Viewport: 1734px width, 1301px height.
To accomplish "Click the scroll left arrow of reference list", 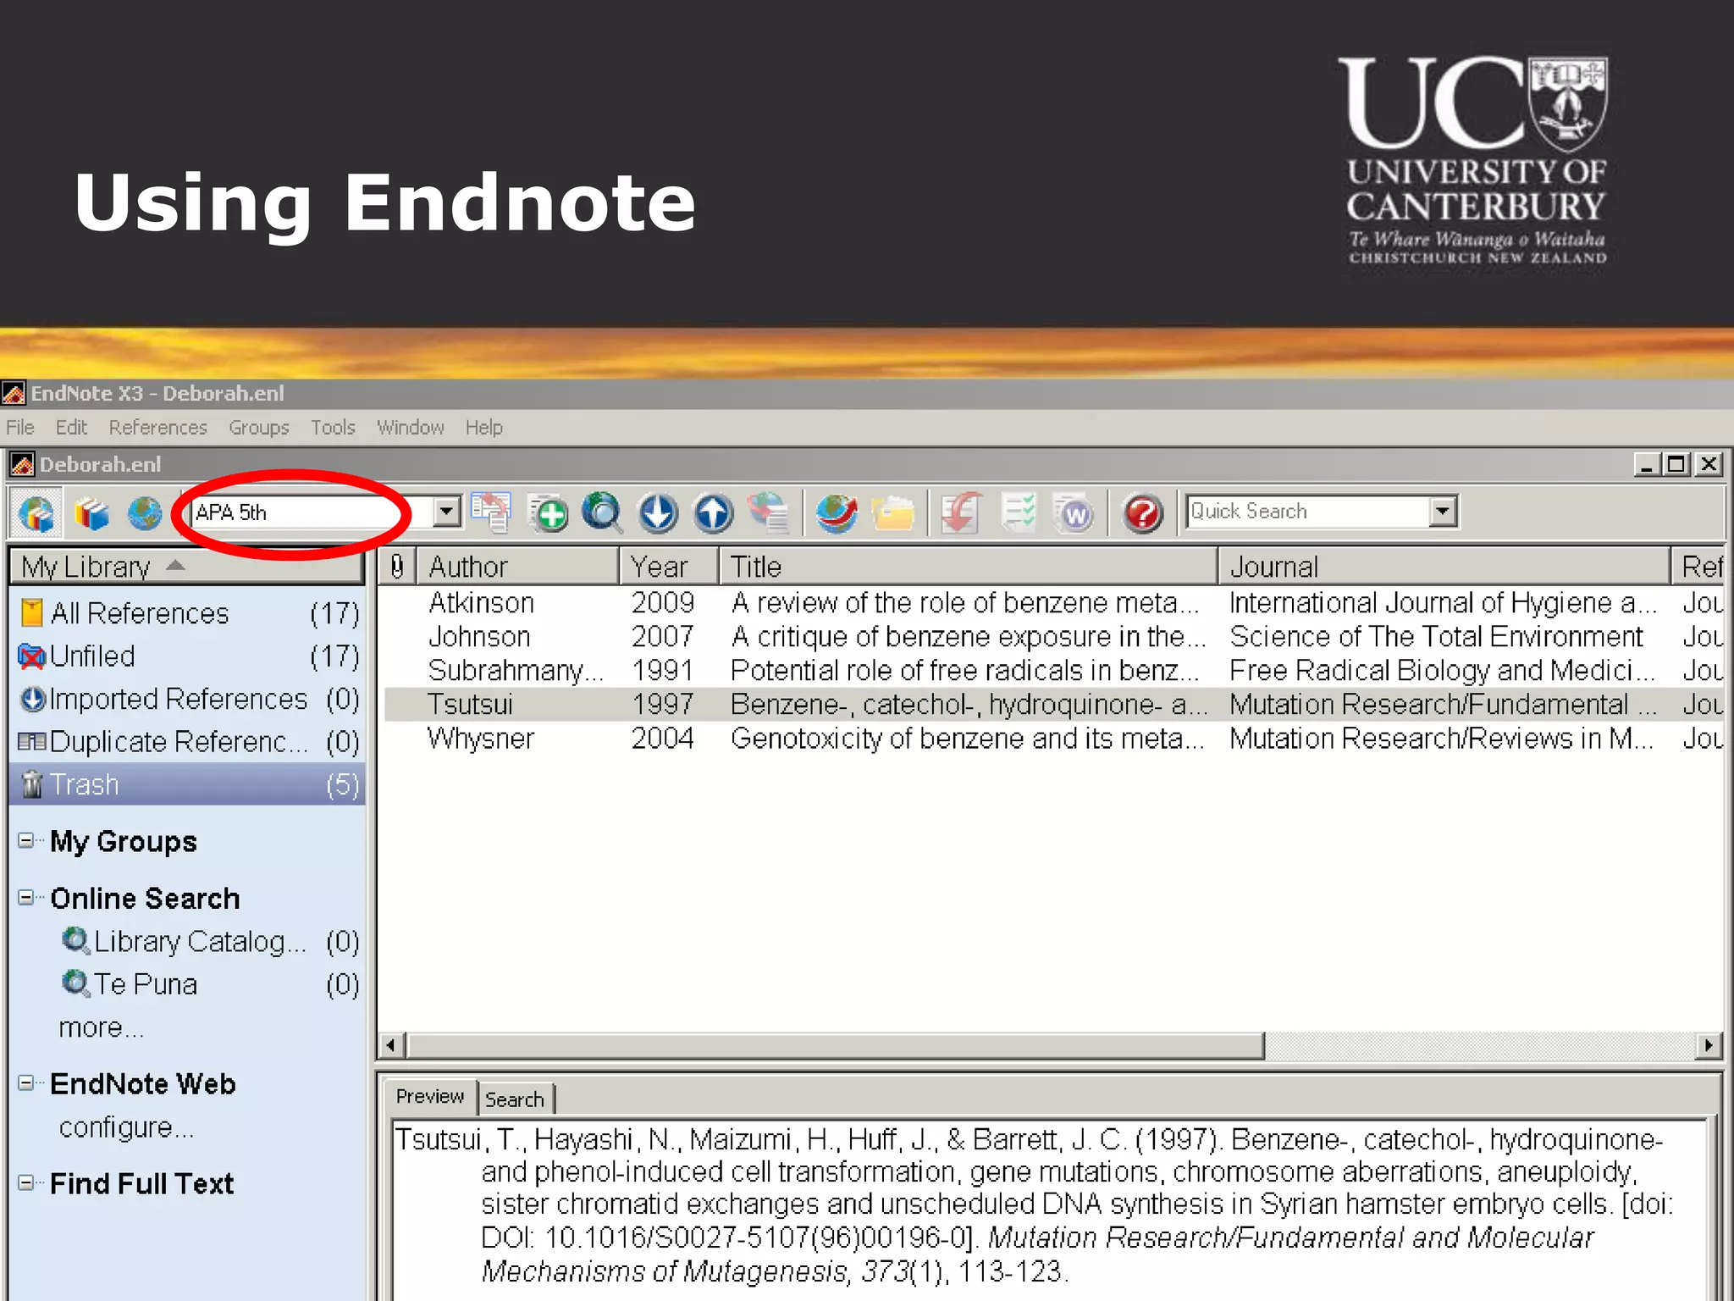I will 390,1045.
